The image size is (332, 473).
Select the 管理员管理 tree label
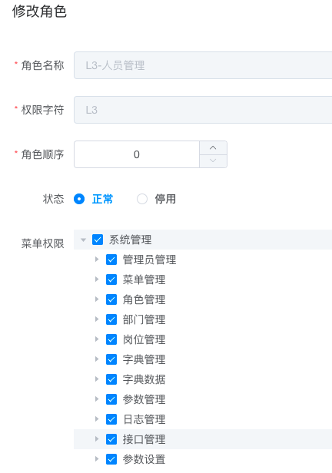point(149,260)
